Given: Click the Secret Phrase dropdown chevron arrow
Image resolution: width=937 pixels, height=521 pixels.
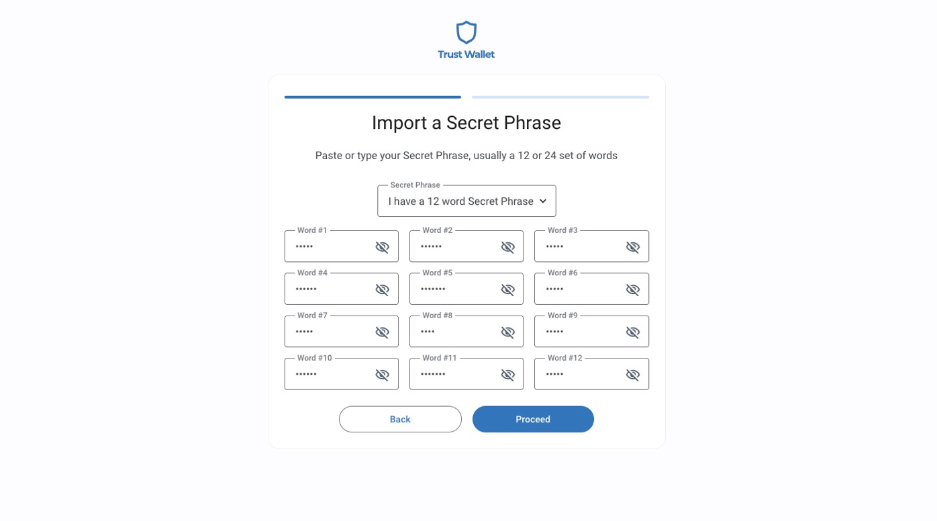Looking at the screenshot, I should point(543,201).
